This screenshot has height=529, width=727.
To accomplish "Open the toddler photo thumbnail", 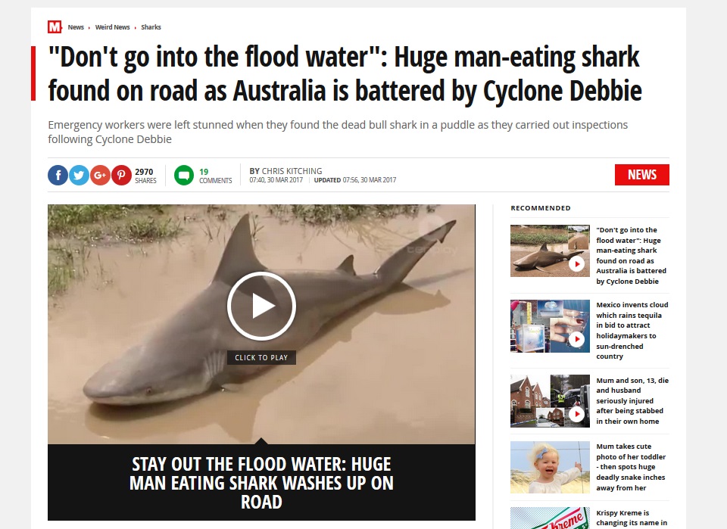I will (550, 467).
